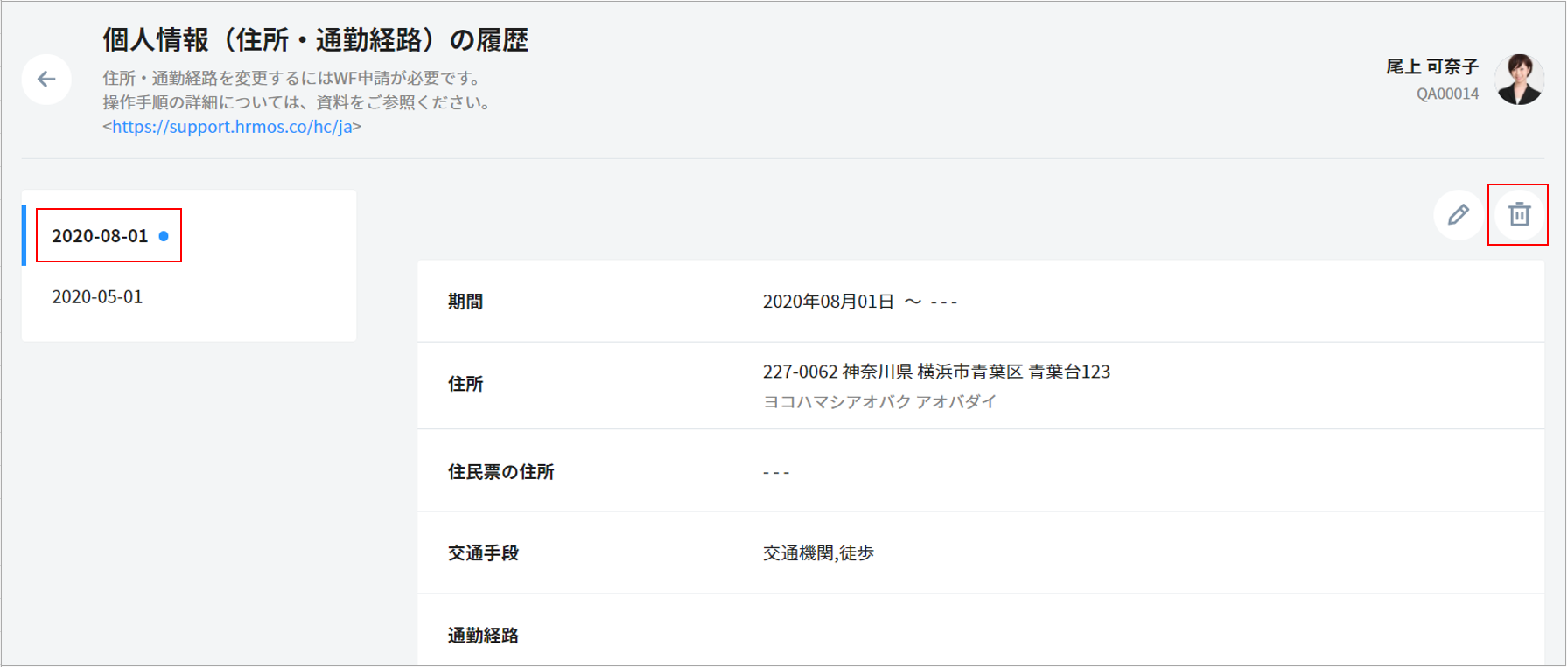Select the 2020-08-01 history entry
The image size is (1568, 667).
click(100, 236)
